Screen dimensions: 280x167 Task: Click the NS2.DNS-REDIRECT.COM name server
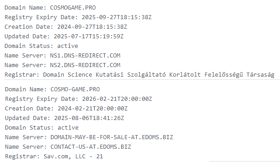click(85, 65)
